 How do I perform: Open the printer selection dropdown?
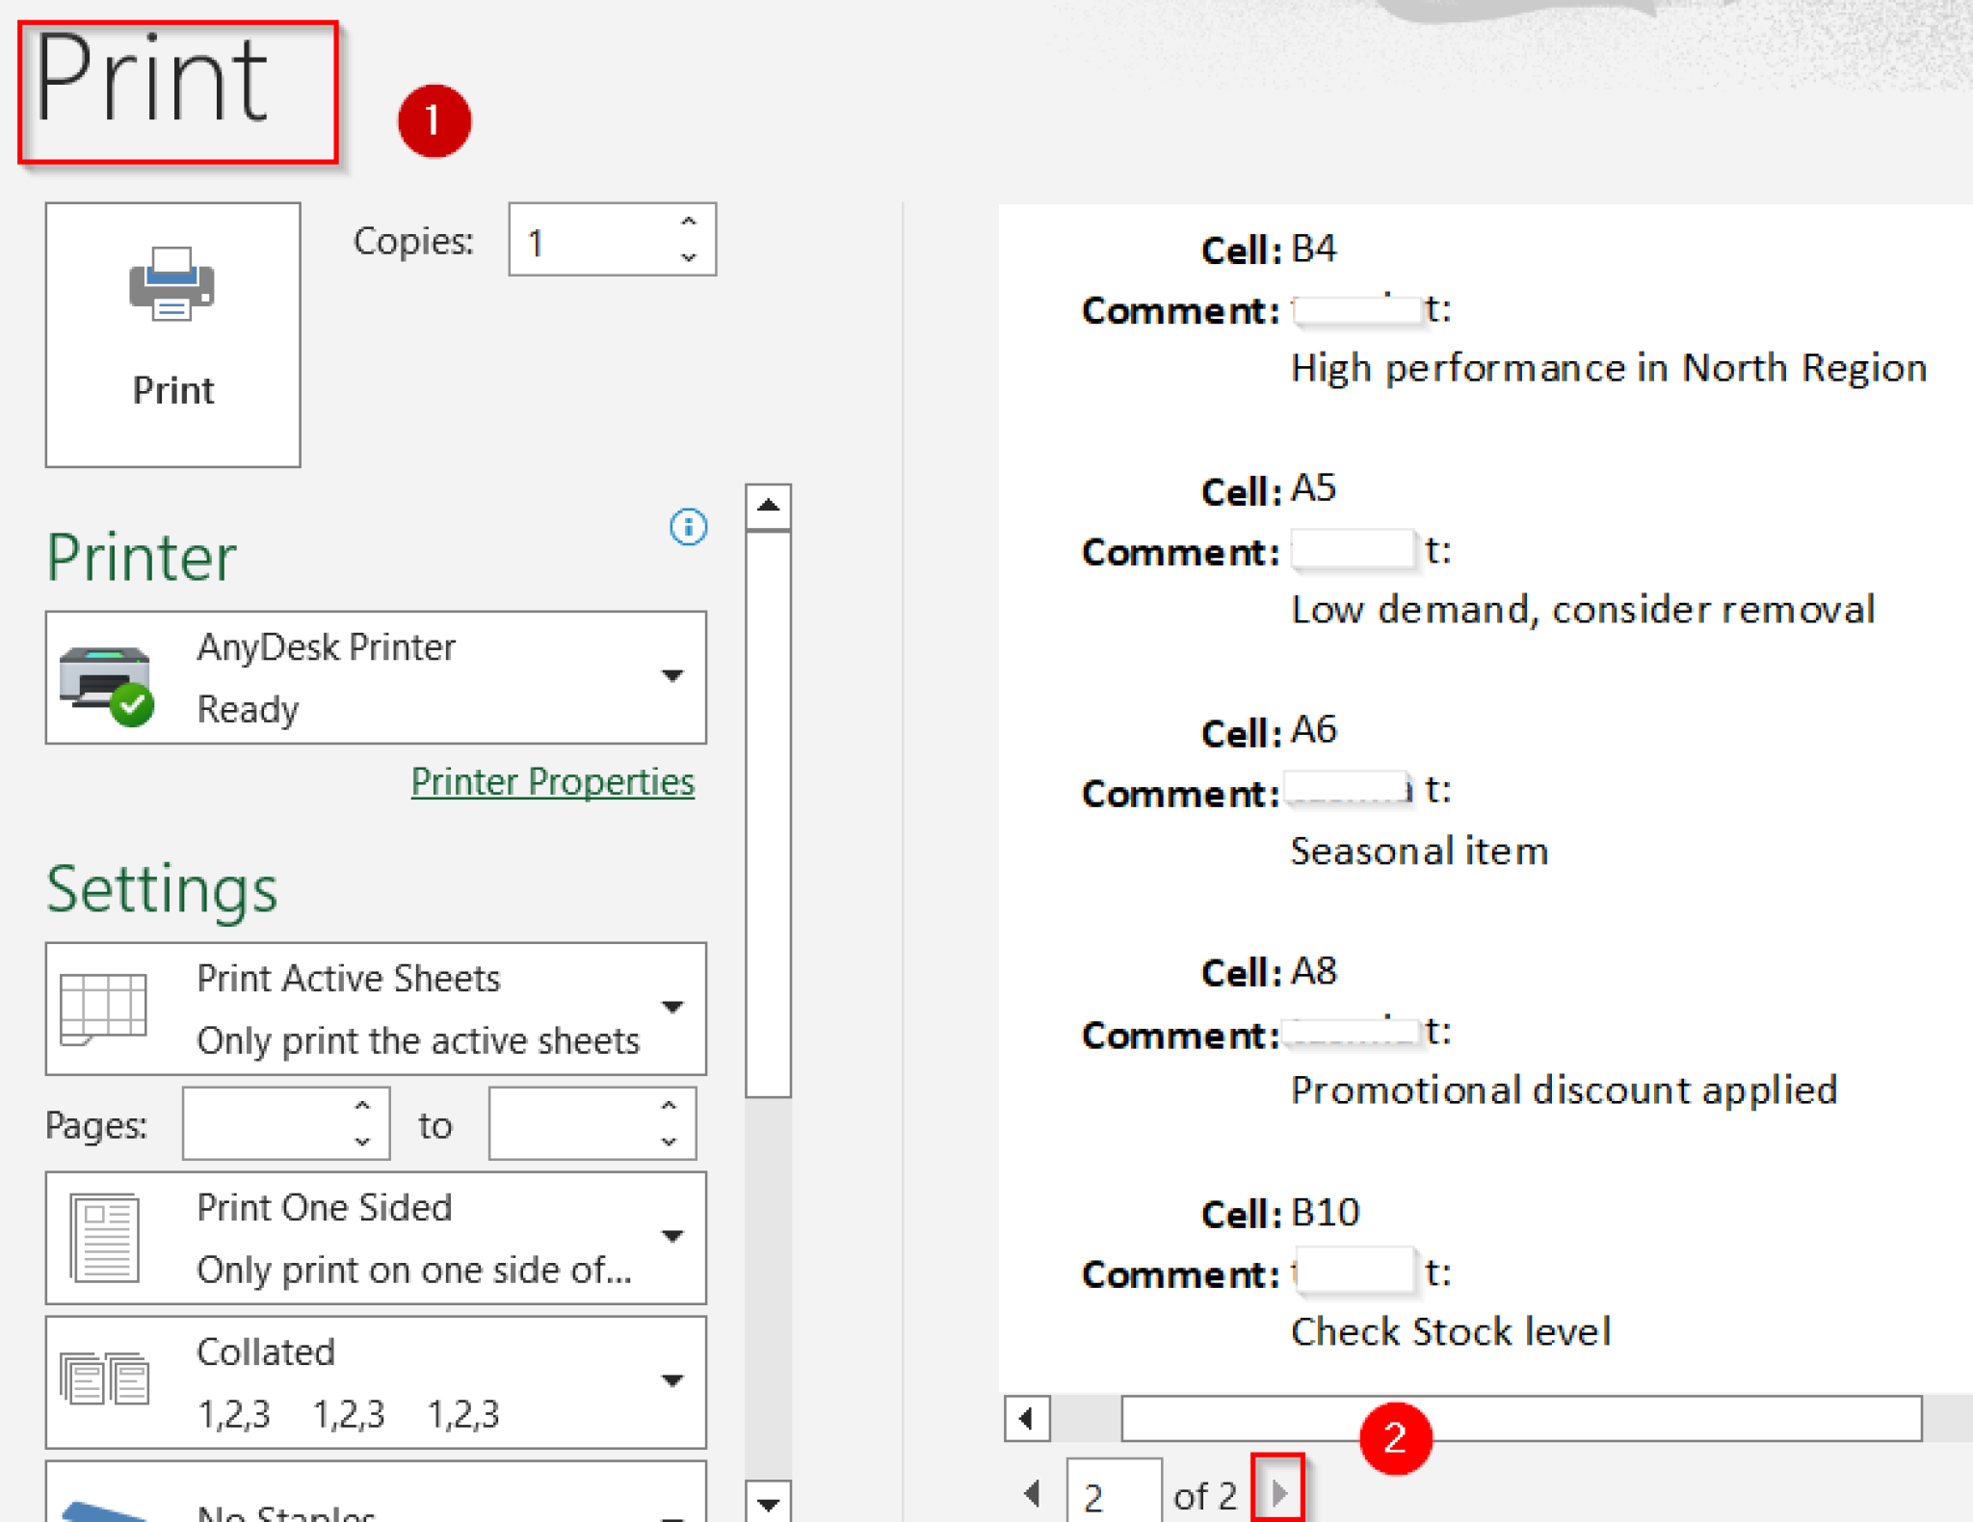[x=672, y=677]
